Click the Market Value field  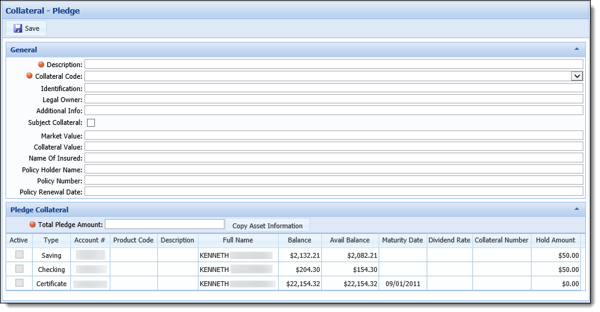coord(334,135)
